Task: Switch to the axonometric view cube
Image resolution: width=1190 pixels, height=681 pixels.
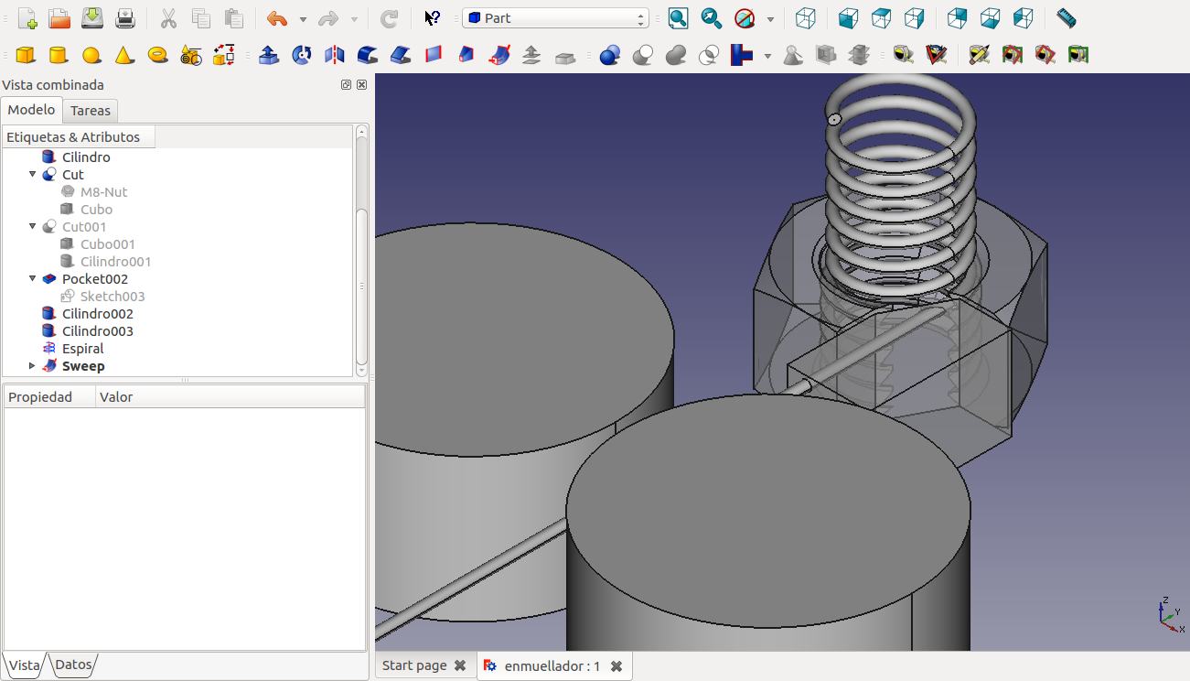Action: [x=805, y=18]
